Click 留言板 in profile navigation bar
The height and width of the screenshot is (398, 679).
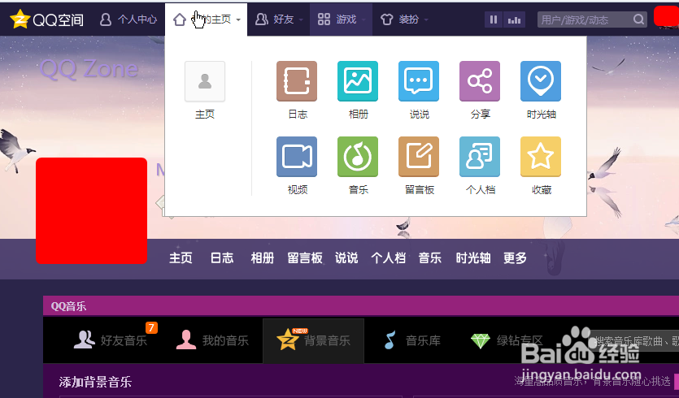click(305, 258)
